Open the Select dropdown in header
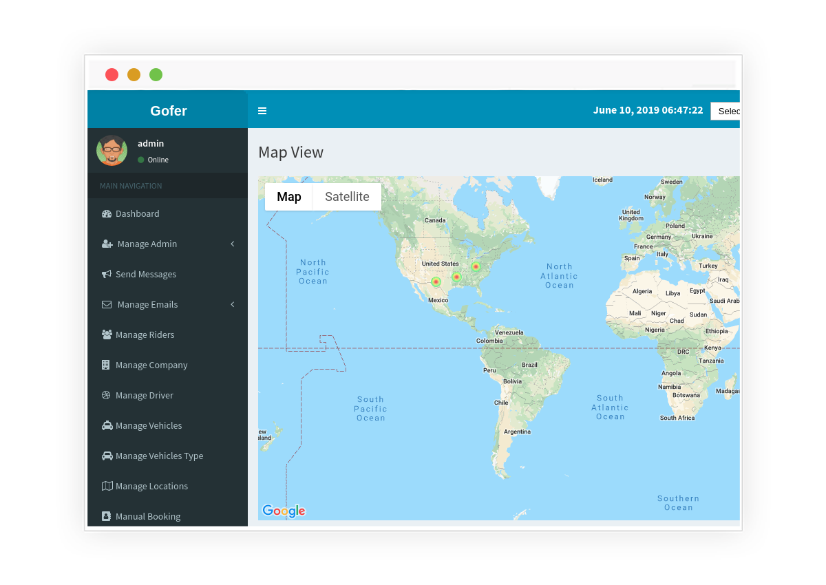Screen dimensions: 826x585 [726, 111]
